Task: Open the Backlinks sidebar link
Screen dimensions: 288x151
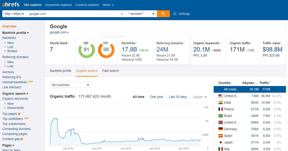Action: (9, 38)
